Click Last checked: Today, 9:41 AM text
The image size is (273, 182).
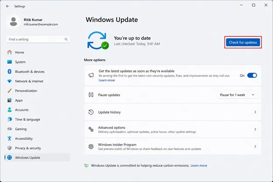pyautogui.click(x=137, y=44)
